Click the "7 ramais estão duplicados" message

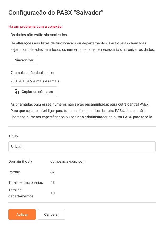point(32,73)
